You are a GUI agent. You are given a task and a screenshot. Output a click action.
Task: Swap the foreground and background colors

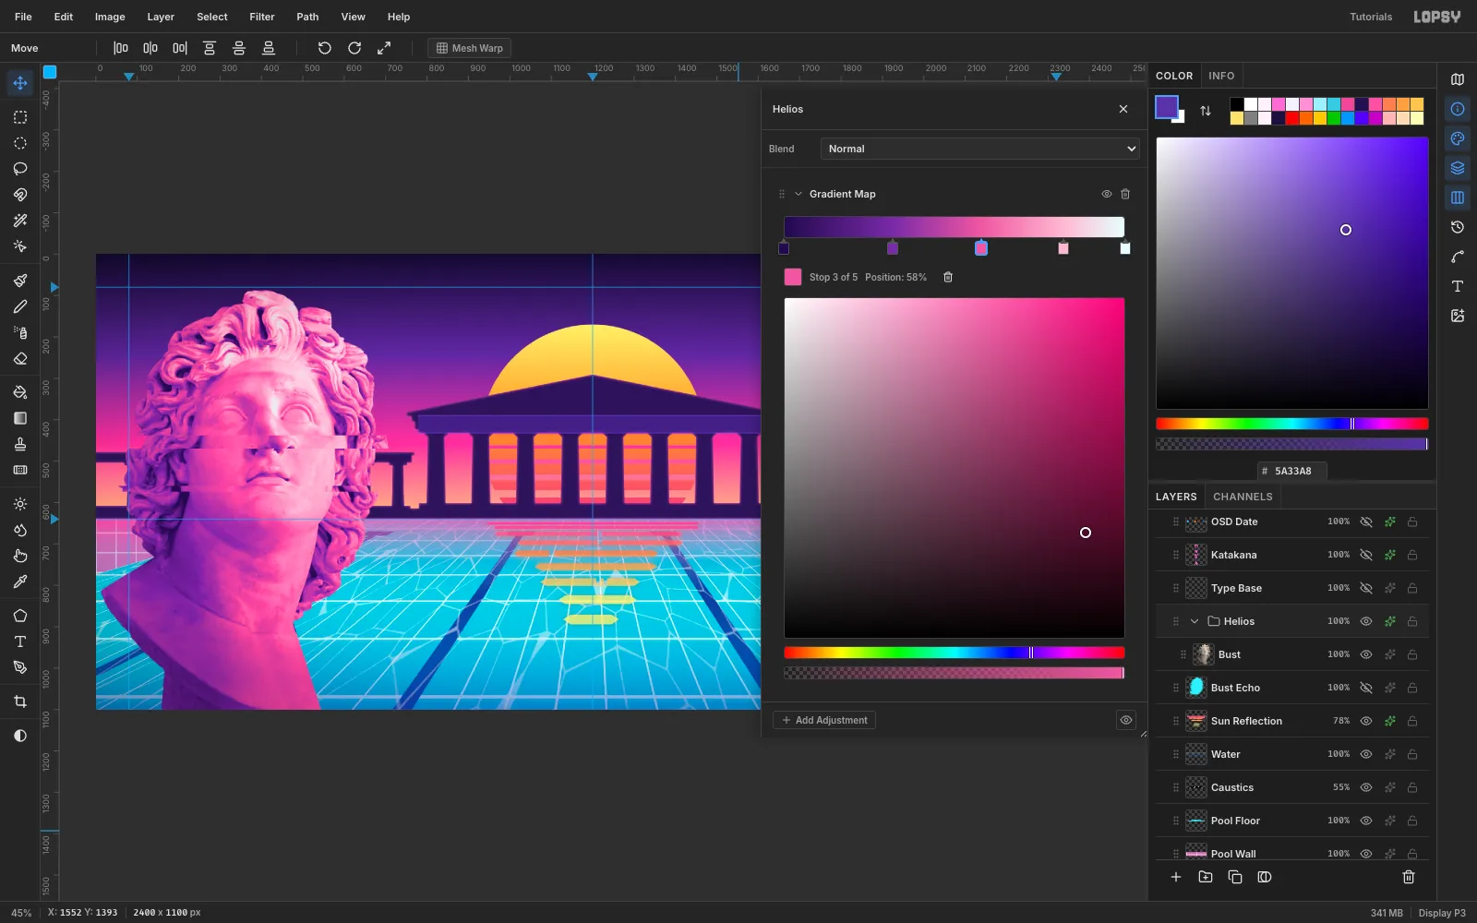tap(1206, 111)
